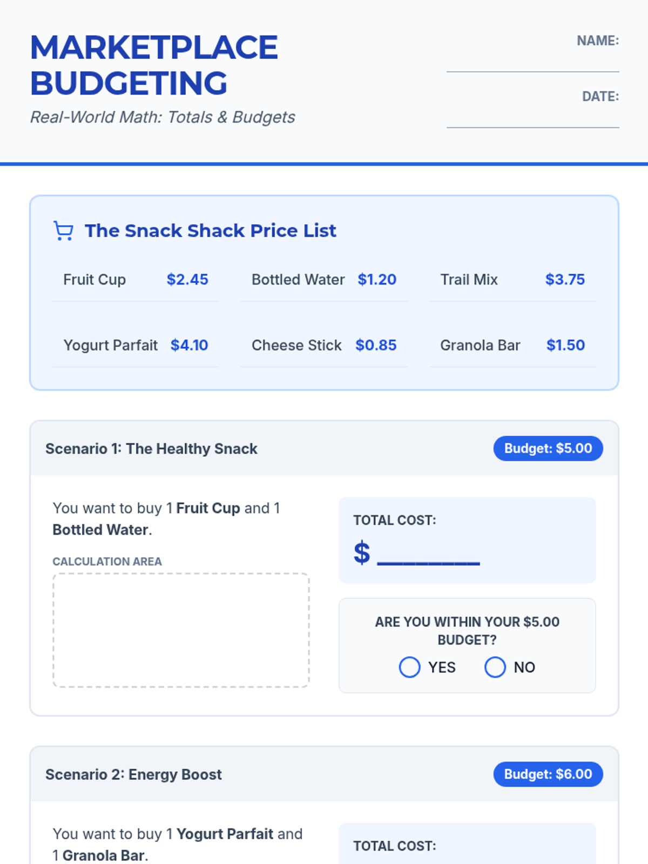Select the YES radio button

pos(409,667)
